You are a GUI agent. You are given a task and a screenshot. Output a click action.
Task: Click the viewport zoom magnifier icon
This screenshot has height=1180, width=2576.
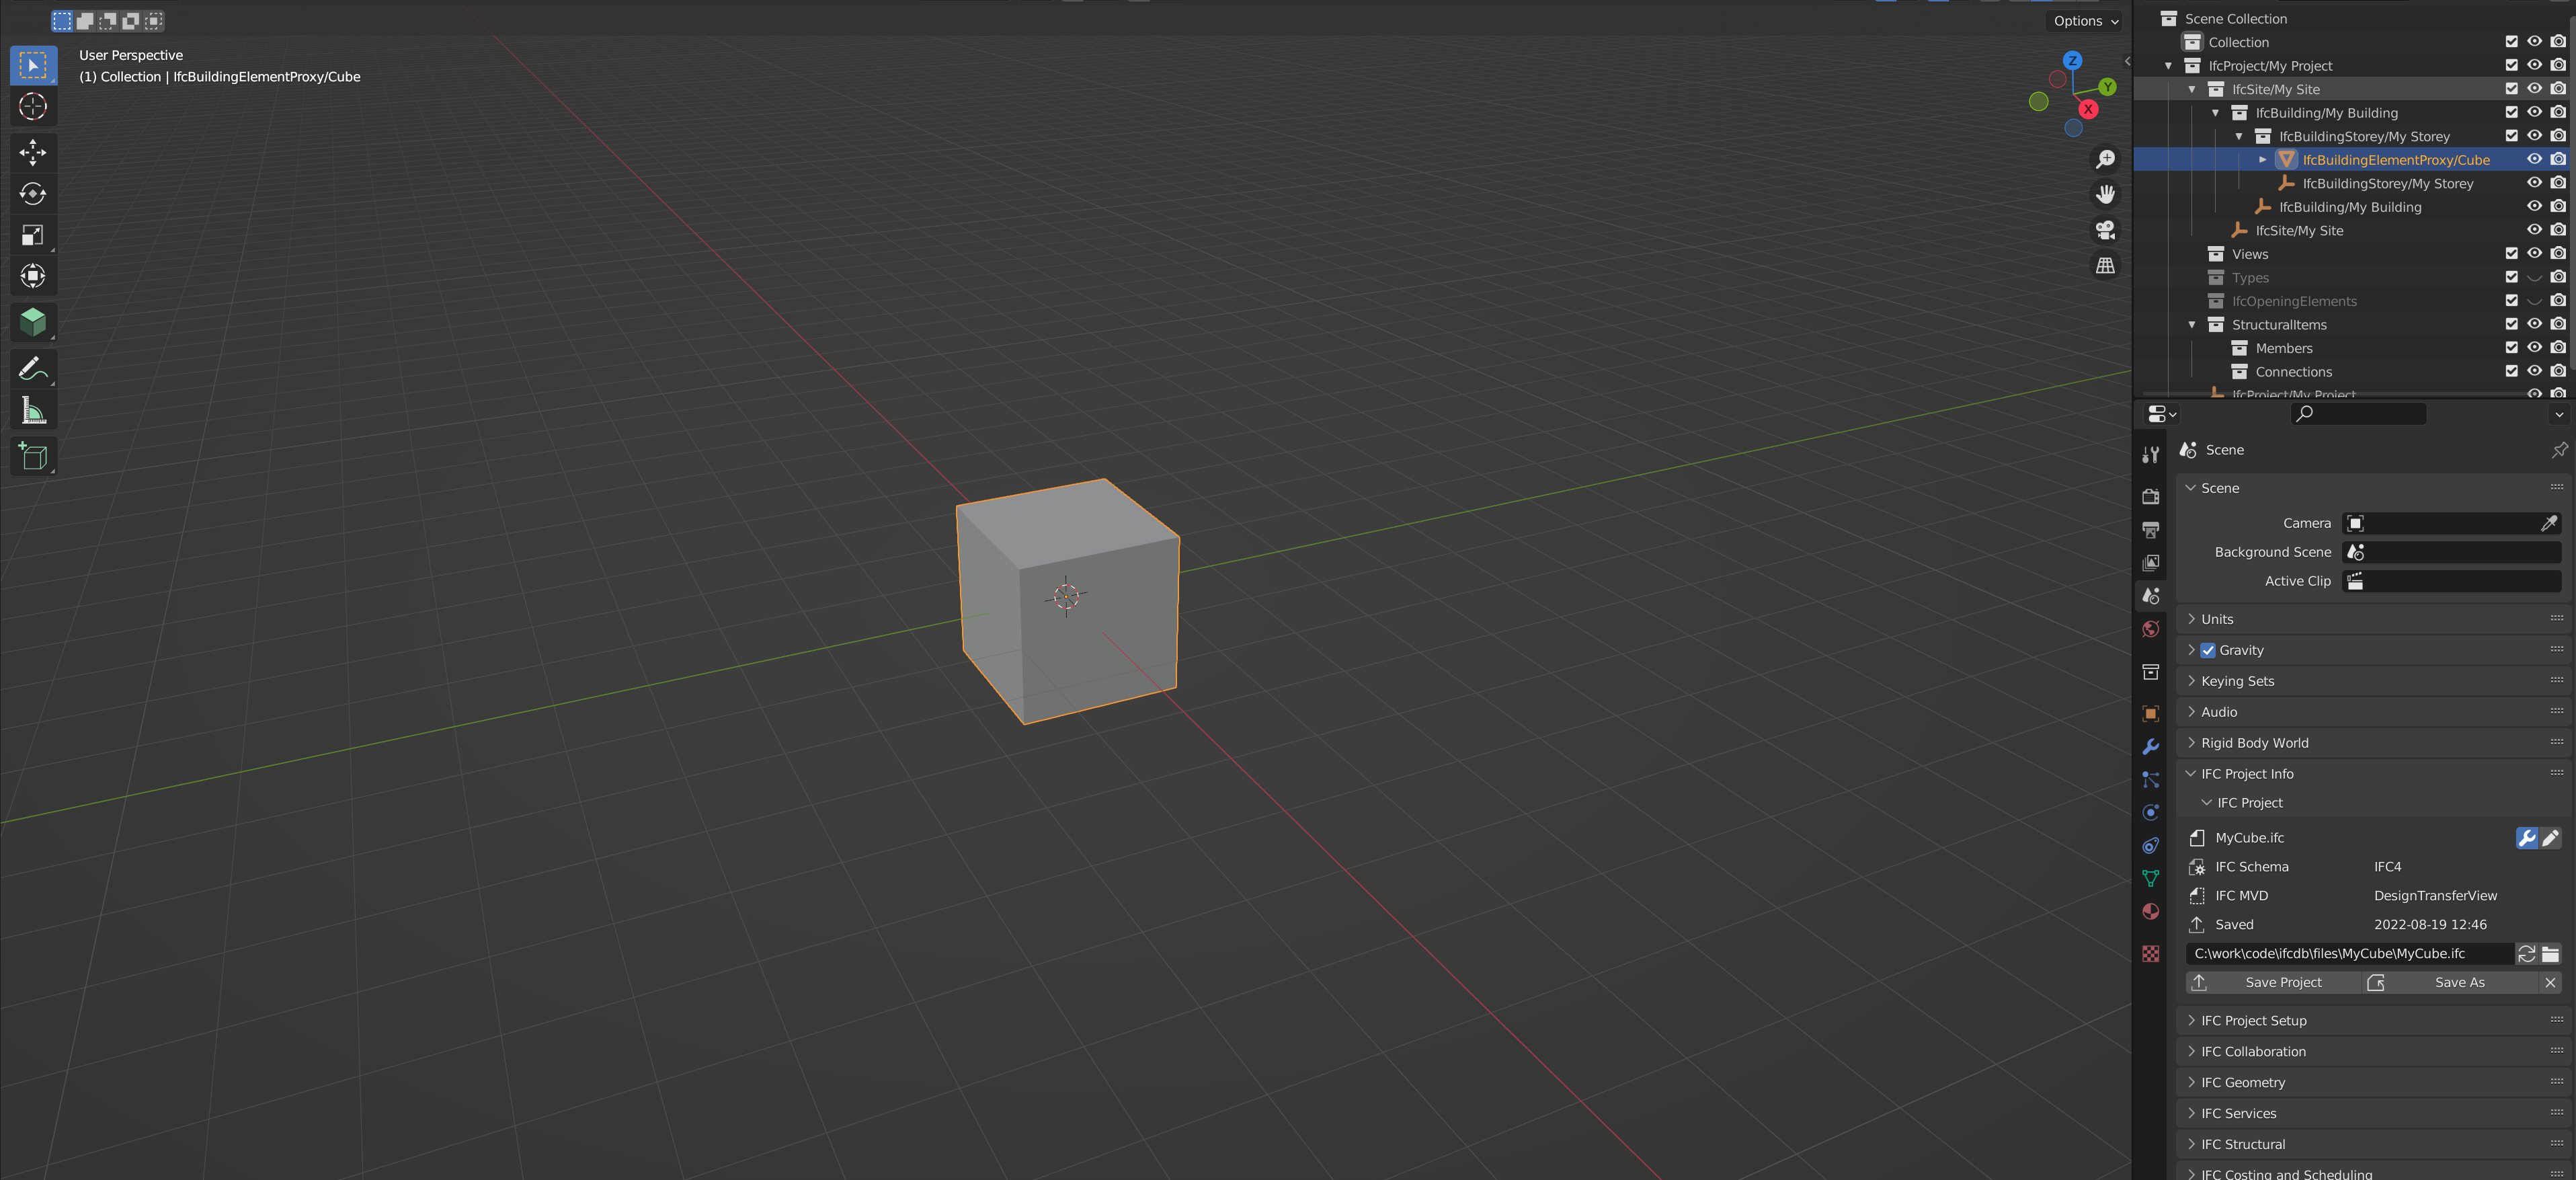pyautogui.click(x=2105, y=159)
